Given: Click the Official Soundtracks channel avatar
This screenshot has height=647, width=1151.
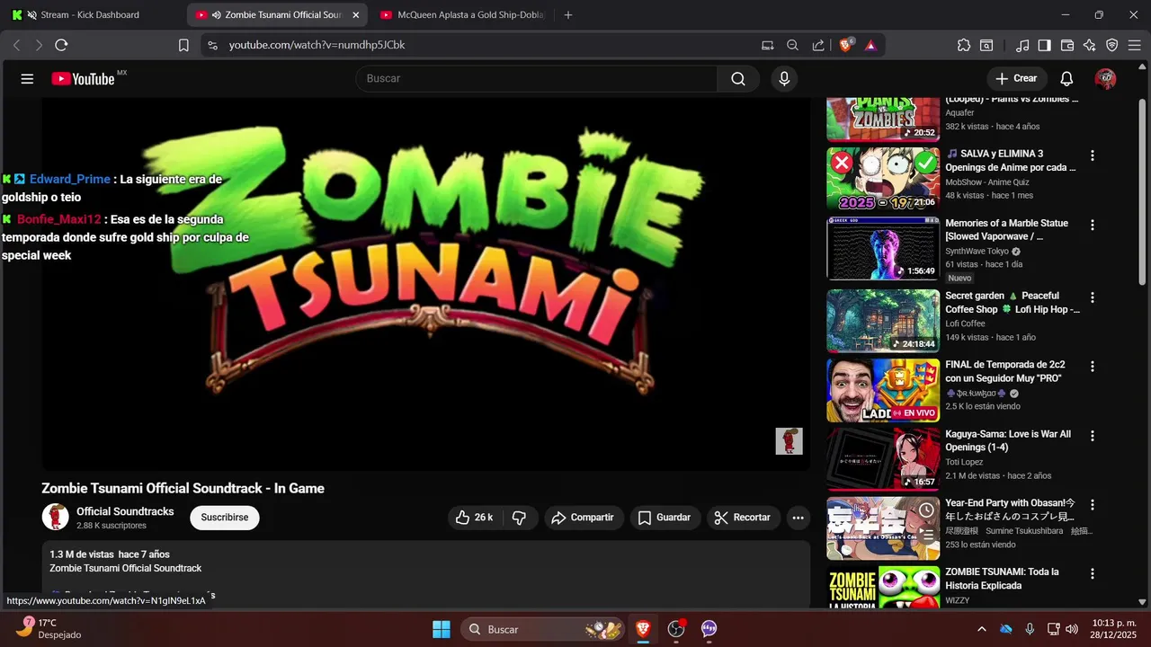Looking at the screenshot, I should click(x=56, y=517).
